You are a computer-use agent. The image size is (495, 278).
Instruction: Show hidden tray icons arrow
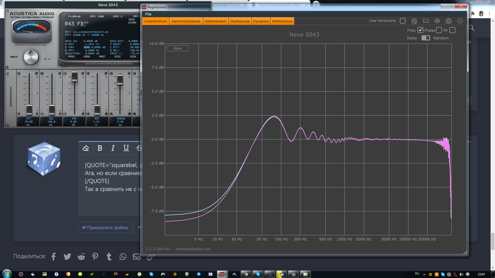tap(424, 274)
